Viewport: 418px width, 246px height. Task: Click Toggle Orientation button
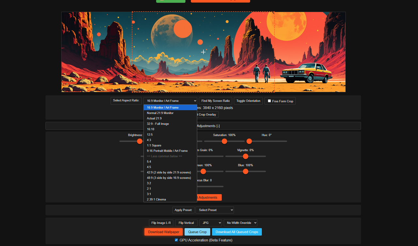coord(248,101)
